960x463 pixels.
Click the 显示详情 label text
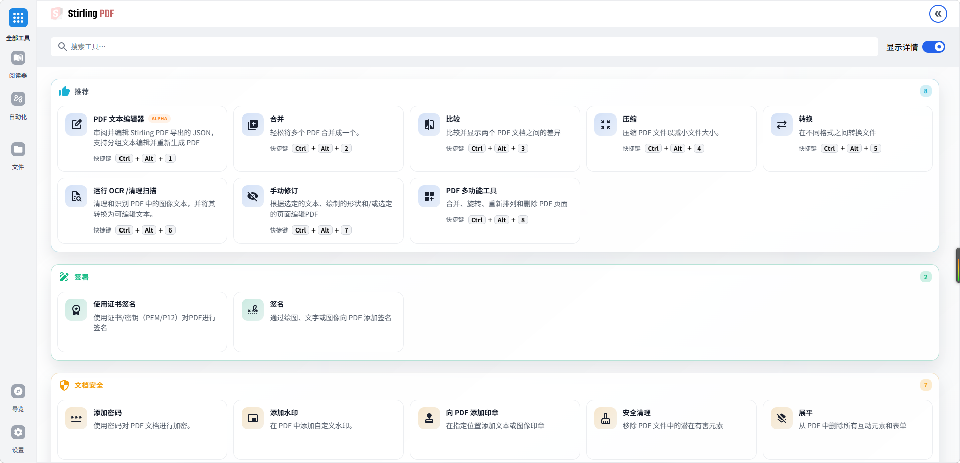coord(902,47)
